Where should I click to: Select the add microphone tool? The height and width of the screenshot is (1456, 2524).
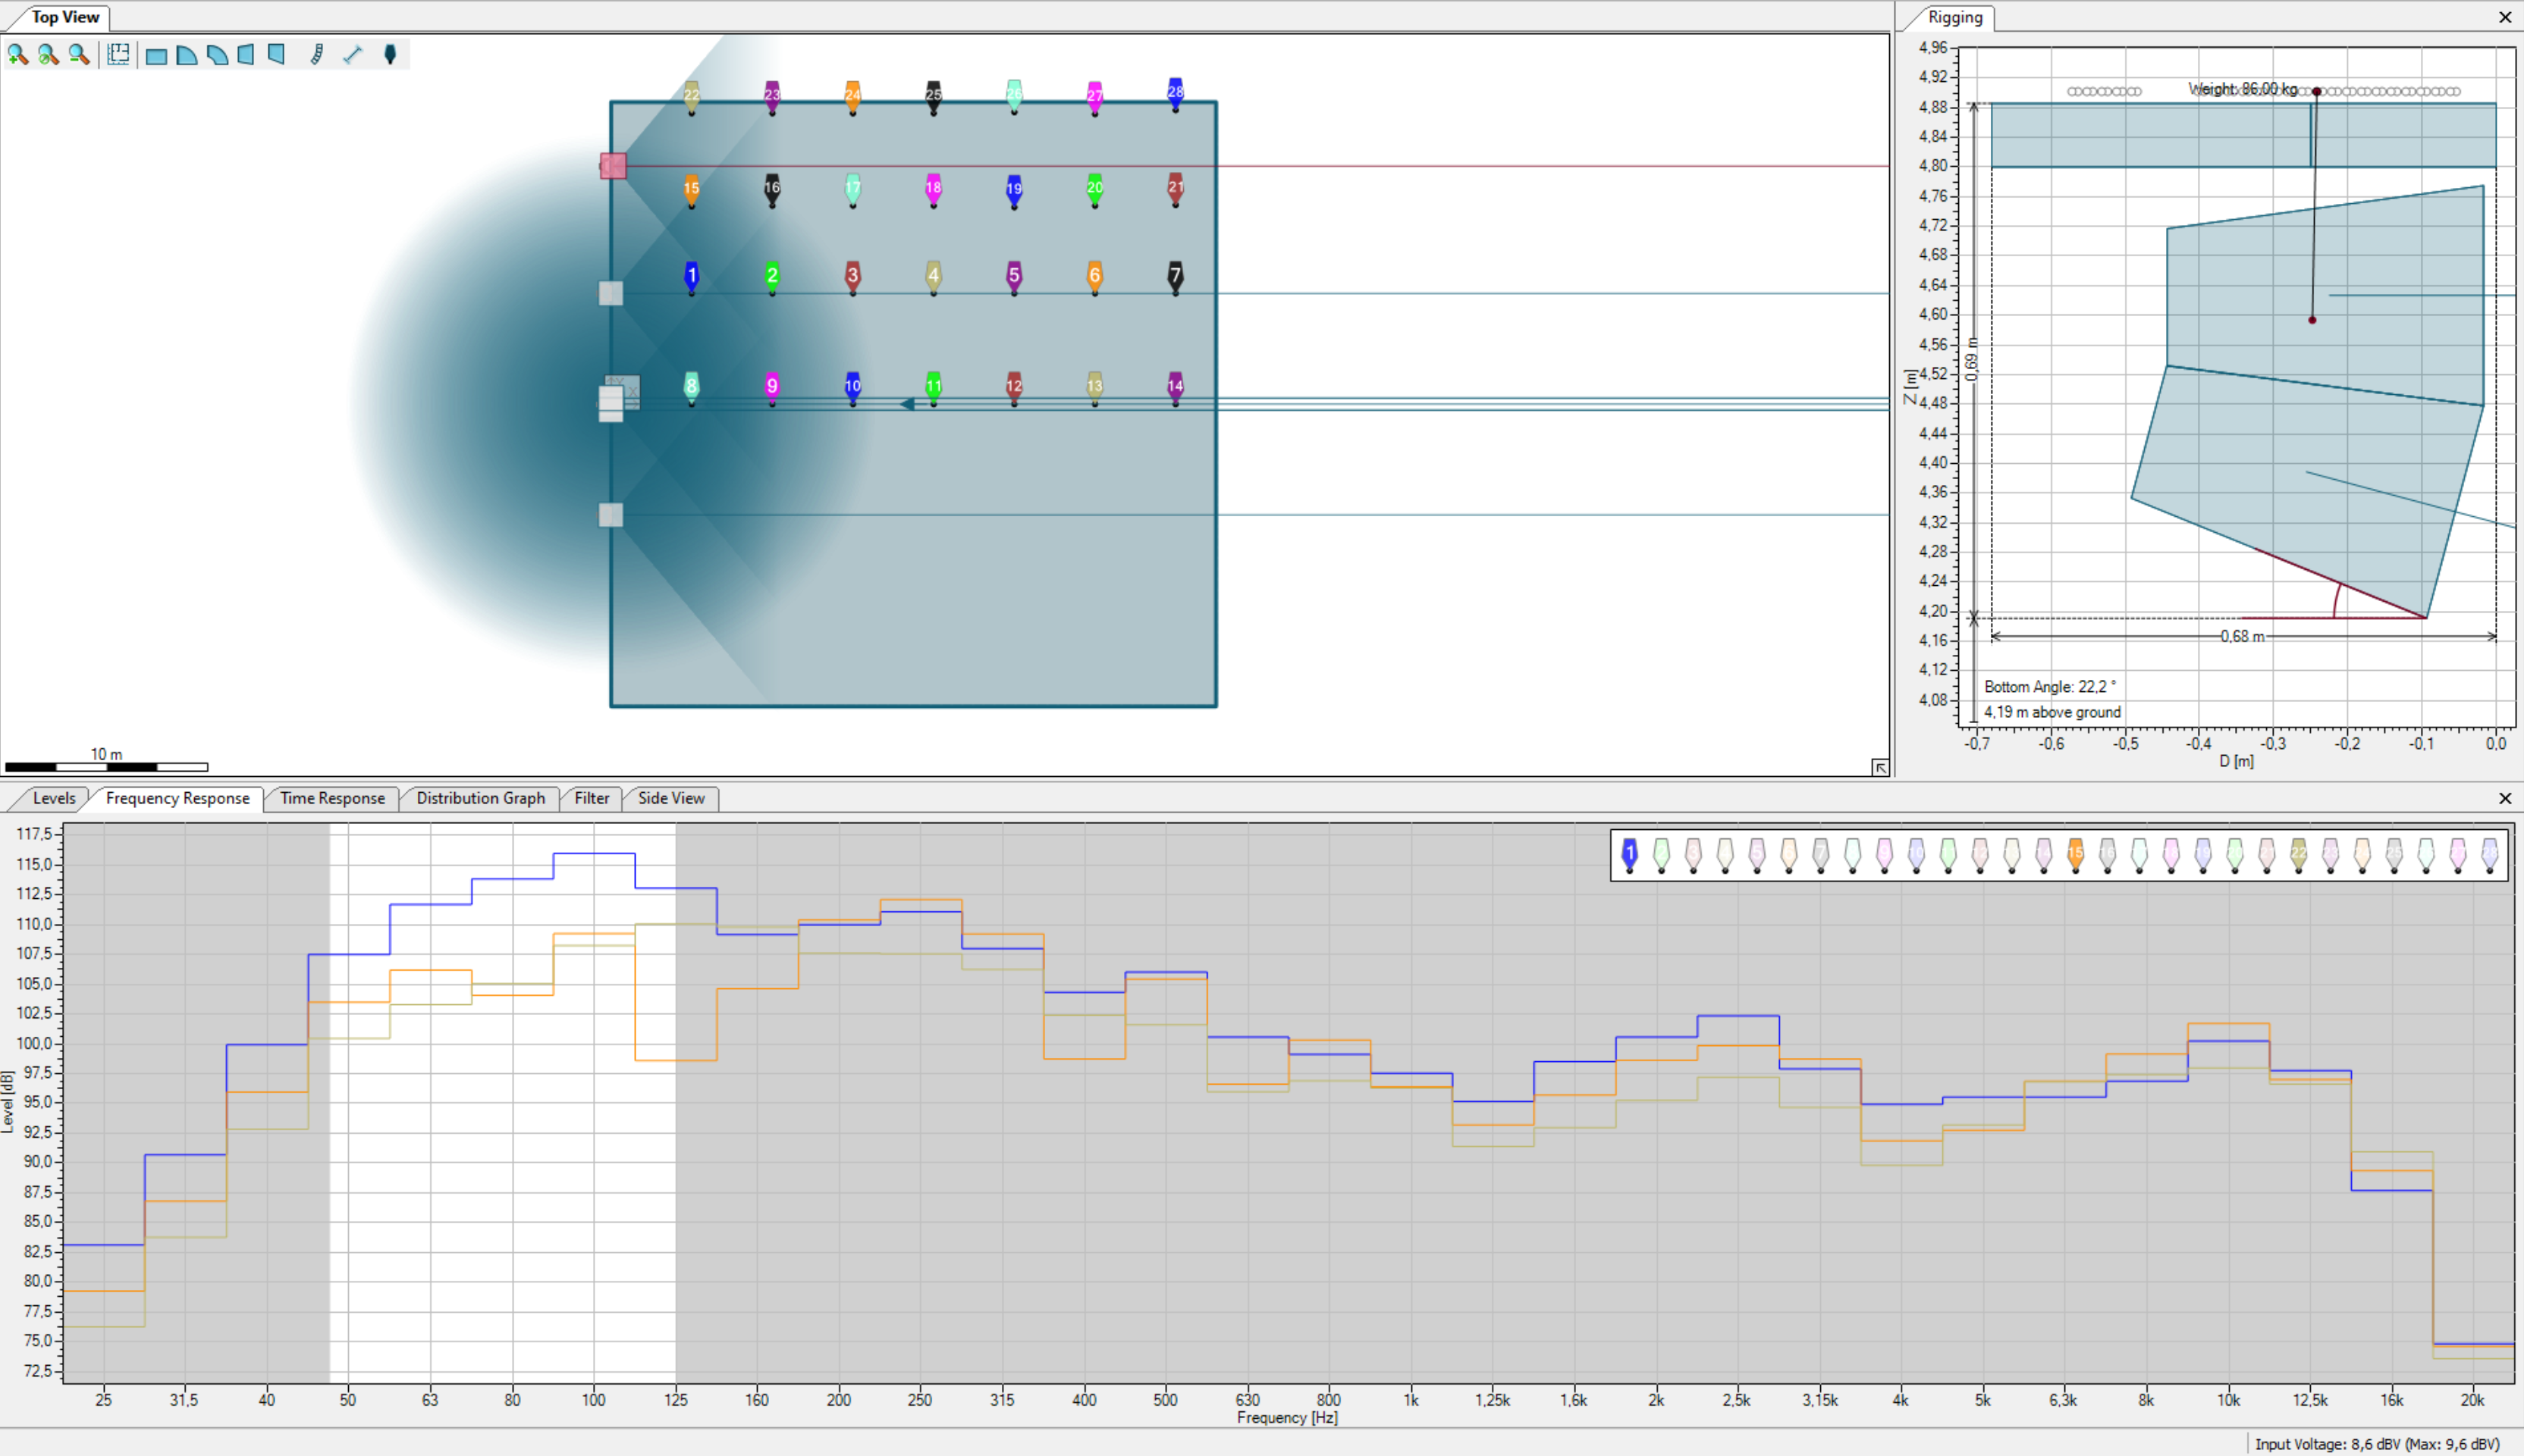click(390, 55)
